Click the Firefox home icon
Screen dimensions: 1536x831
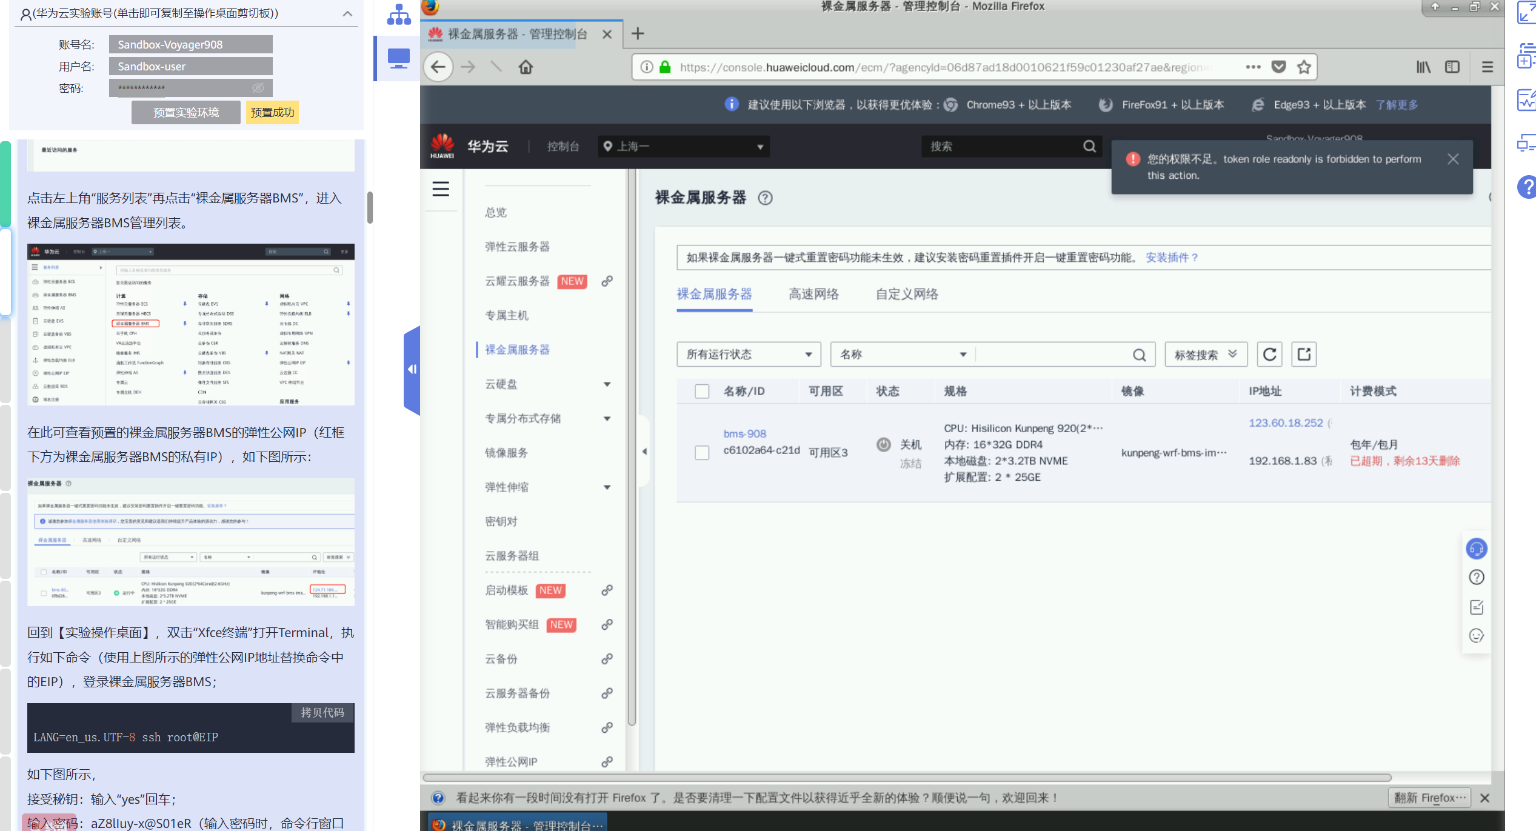click(x=526, y=67)
